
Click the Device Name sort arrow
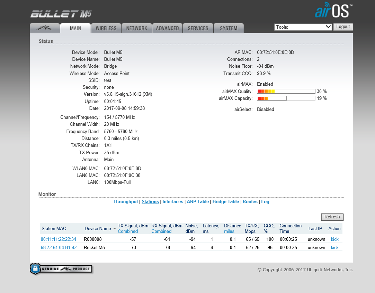115,228
